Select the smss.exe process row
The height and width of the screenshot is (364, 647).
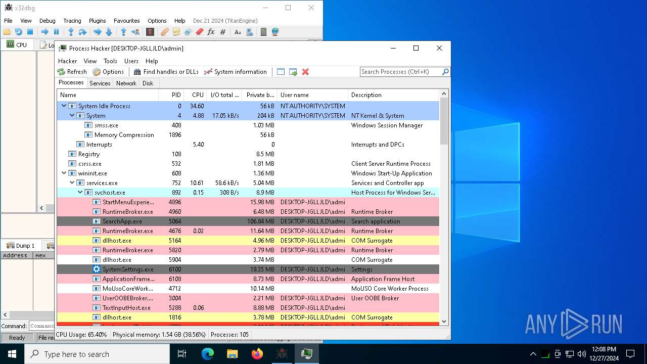(x=248, y=125)
